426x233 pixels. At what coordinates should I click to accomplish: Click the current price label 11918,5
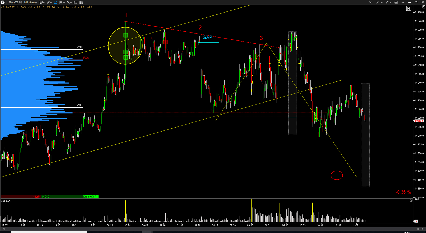point(419,121)
